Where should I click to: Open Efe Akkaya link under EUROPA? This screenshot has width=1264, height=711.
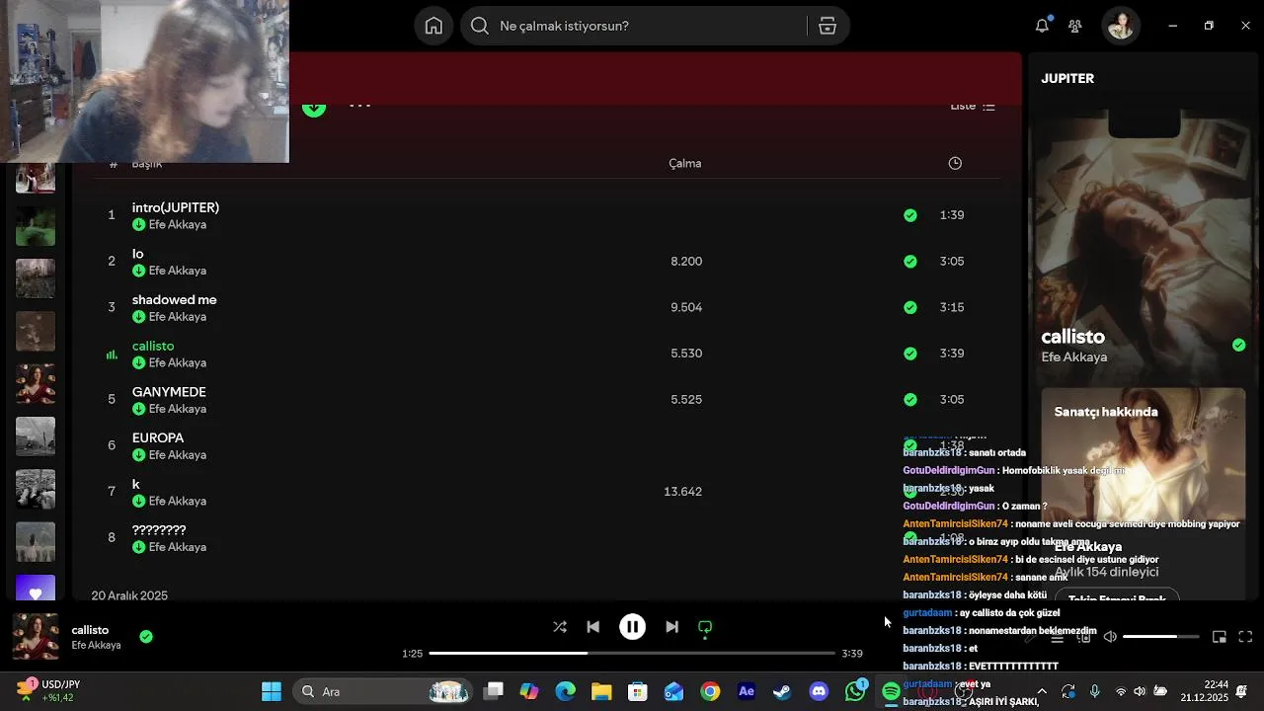pyautogui.click(x=178, y=455)
